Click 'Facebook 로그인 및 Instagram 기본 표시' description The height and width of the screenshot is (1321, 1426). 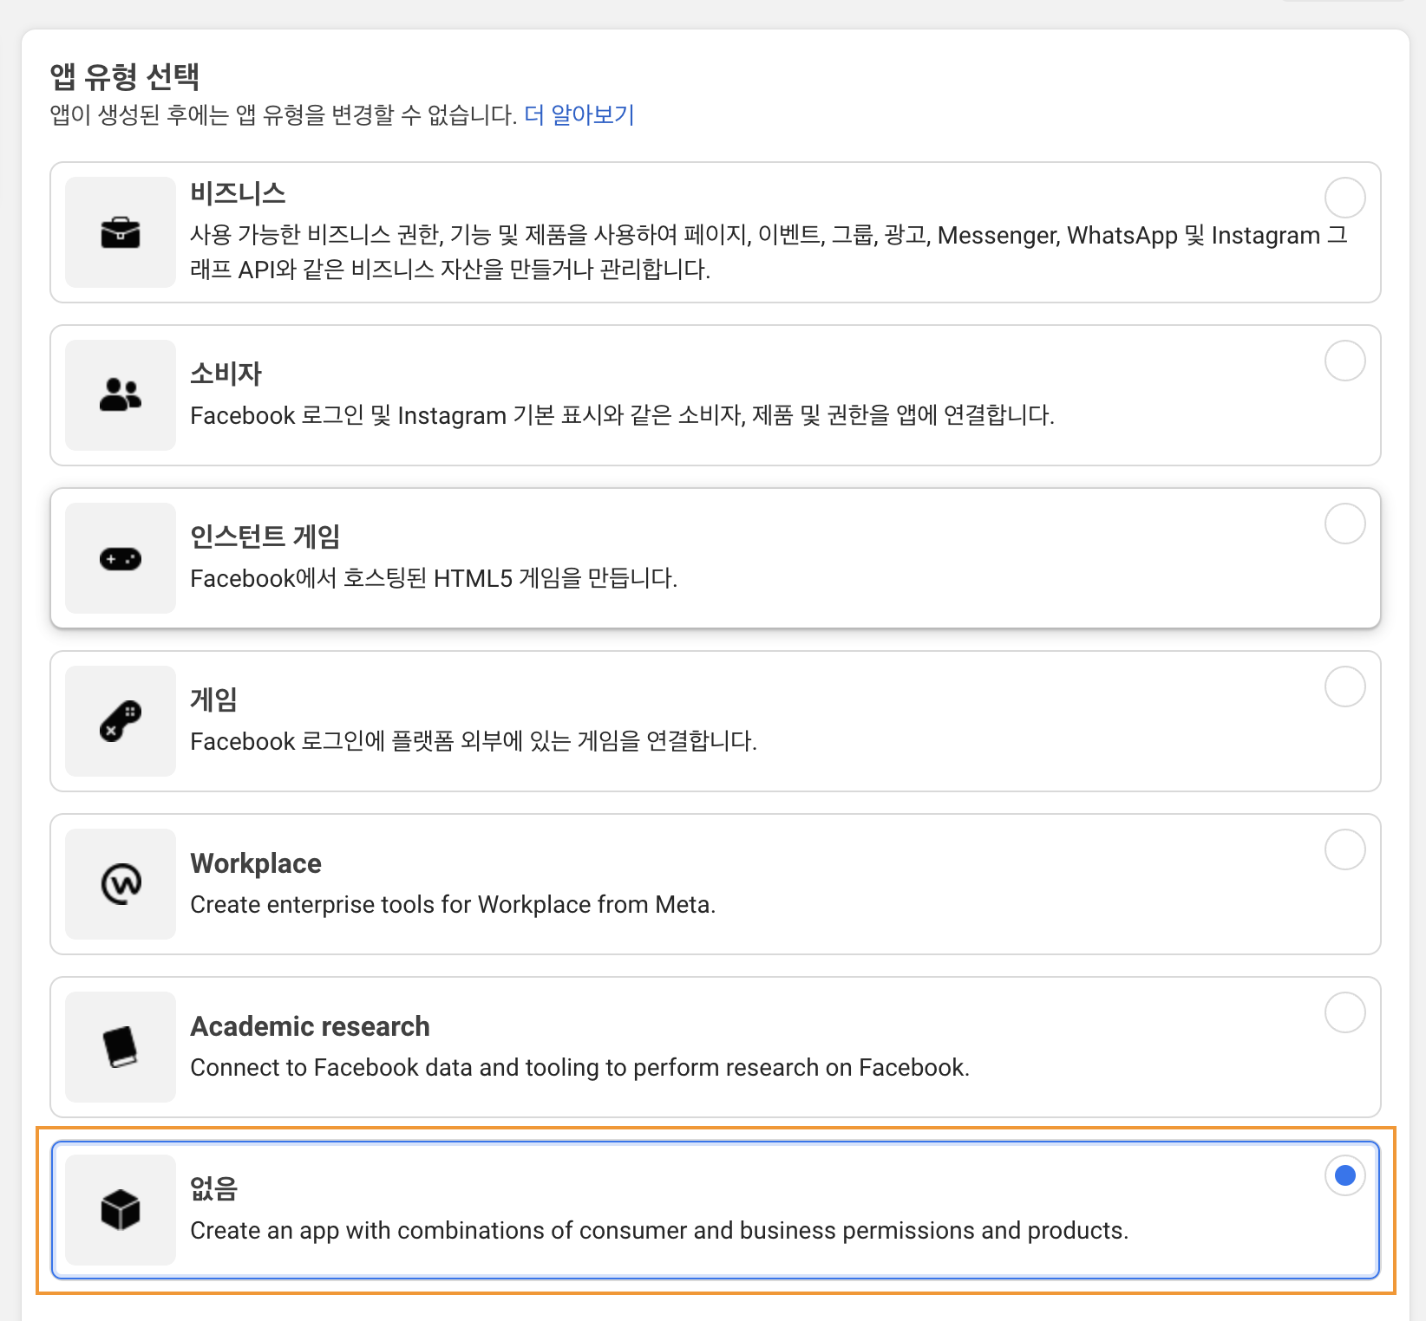(x=622, y=415)
